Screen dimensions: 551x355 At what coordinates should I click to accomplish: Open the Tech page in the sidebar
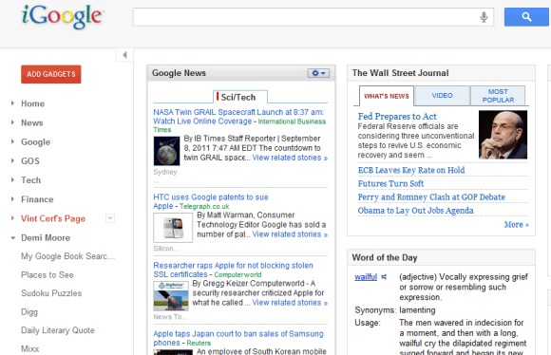[31, 180]
